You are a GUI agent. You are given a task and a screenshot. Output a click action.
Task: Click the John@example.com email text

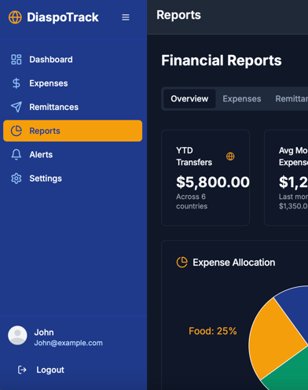pyautogui.click(x=68, y=343)
